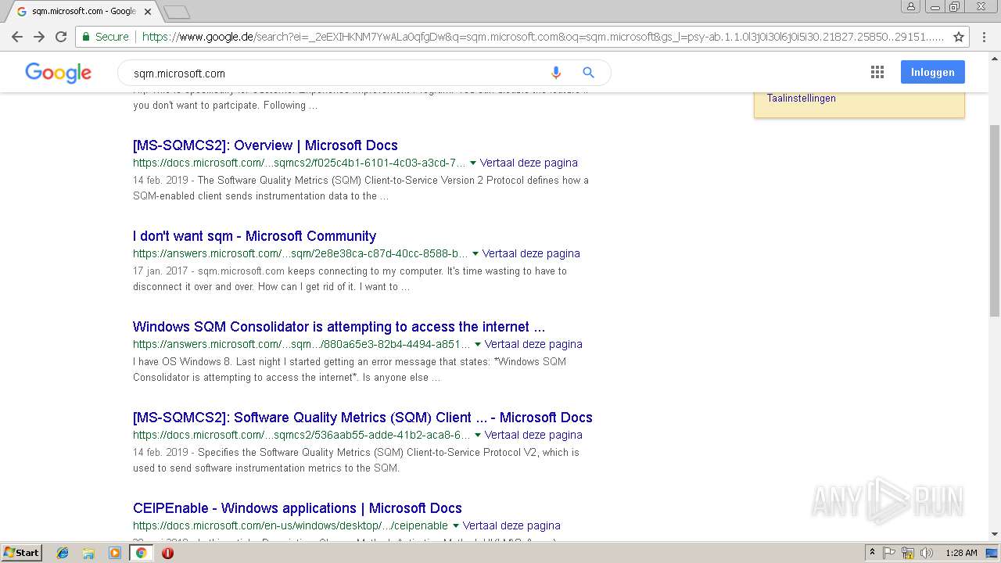Open Windows SQM Consolidator result

[x=339, y=327]
